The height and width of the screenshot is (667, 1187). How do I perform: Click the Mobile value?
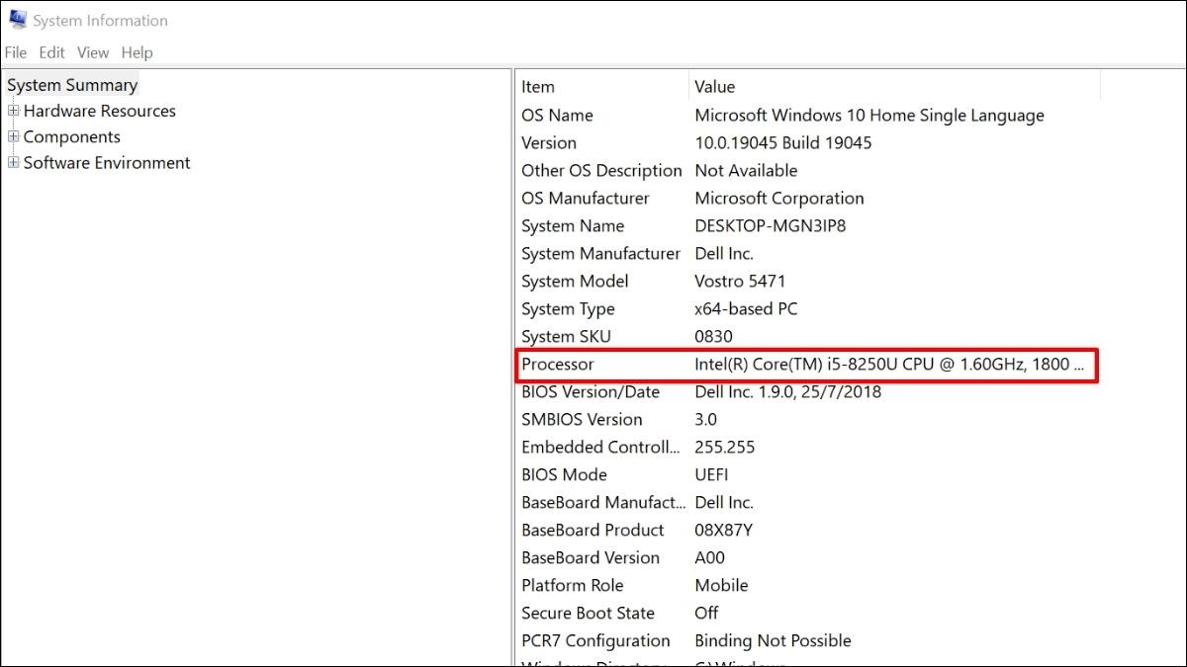click(x=722, y=586)
